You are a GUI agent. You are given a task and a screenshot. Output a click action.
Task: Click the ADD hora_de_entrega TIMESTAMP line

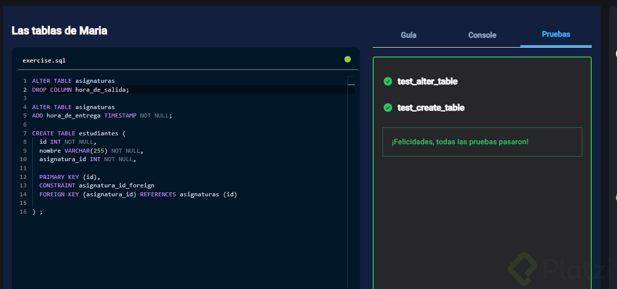102,116
